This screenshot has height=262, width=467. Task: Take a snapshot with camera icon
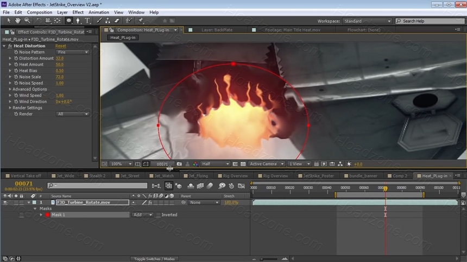[x=179, y=163]
